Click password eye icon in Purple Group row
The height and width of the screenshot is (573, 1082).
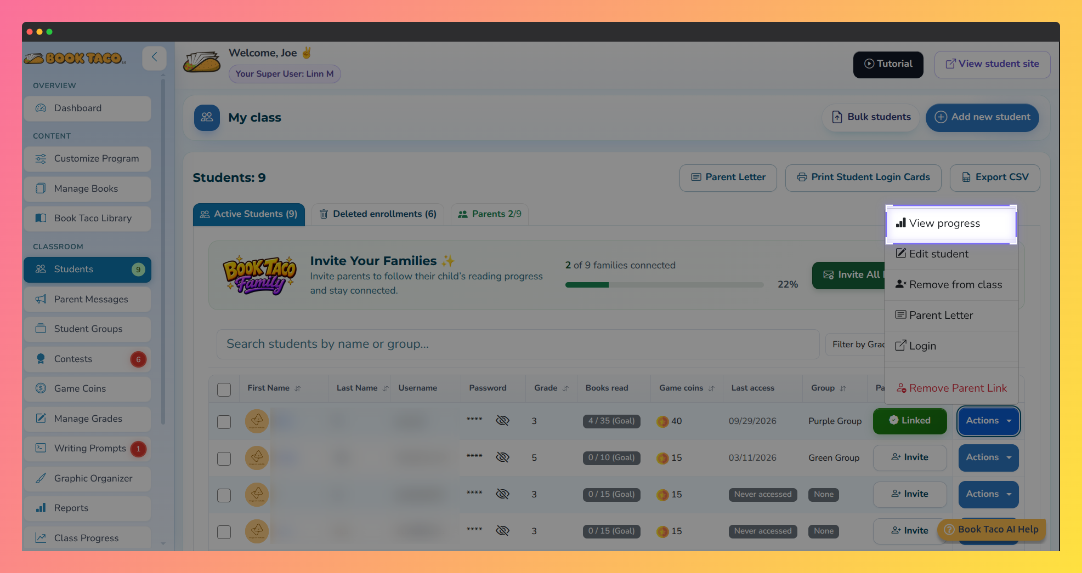pyautogui.click(x=502, y=420)
